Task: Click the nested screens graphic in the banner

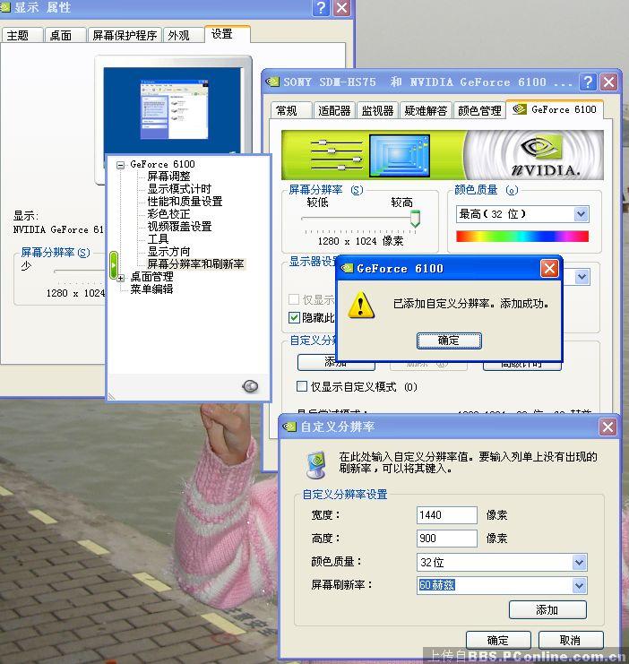Action: click(400, 155)
